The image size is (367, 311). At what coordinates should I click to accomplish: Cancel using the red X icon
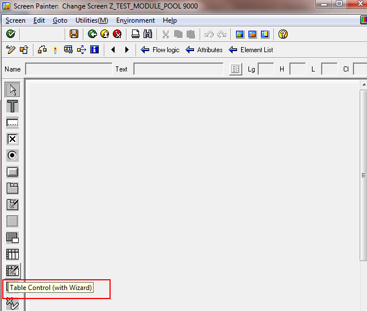coord(117,34)
